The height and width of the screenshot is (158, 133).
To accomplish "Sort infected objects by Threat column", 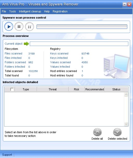I will coord(53,89).
